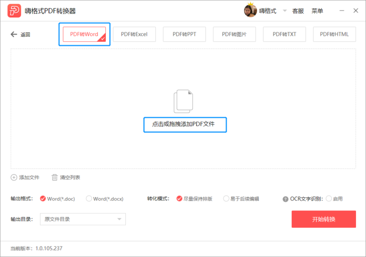Click the 嗨格式 username
This screenshot has width=366, height=257.
[x=268, y=11]
